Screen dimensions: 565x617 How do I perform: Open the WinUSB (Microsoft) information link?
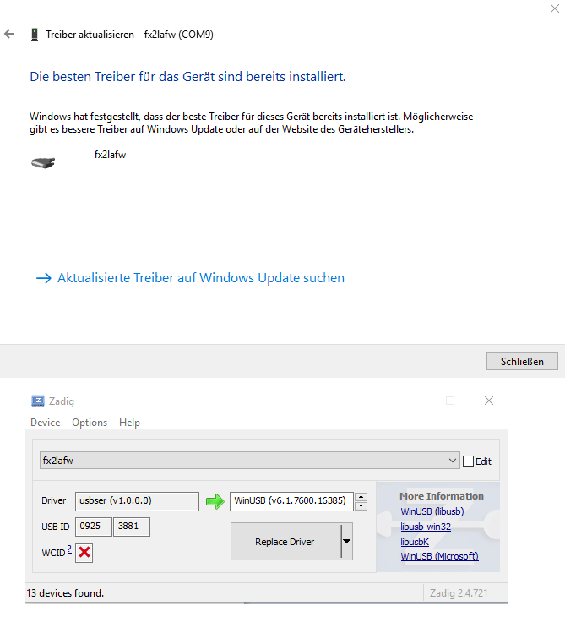(x=439, y=556)
